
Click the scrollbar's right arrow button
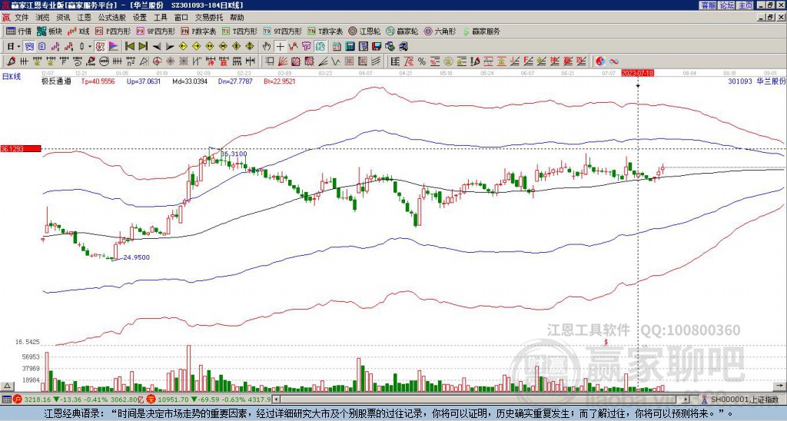686,399
